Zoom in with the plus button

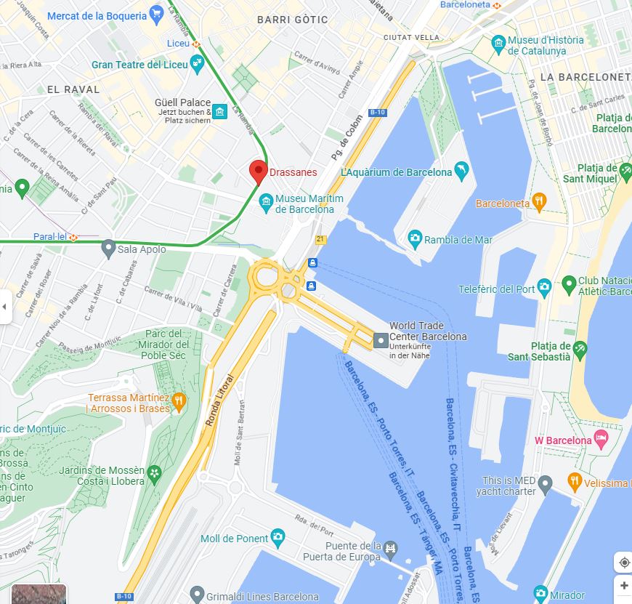(624, 586)
